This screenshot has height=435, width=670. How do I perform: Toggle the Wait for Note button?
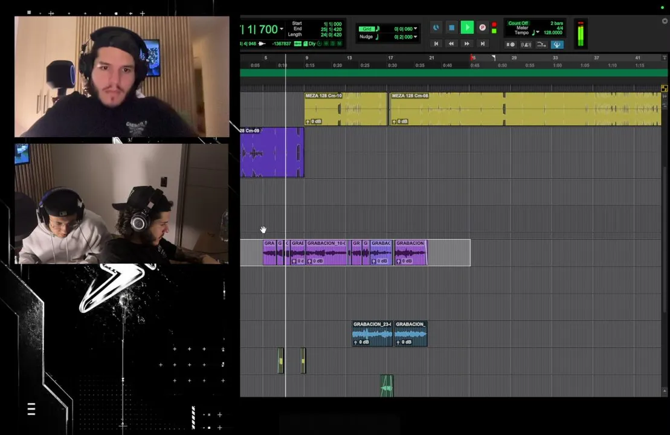coord(510,45)
